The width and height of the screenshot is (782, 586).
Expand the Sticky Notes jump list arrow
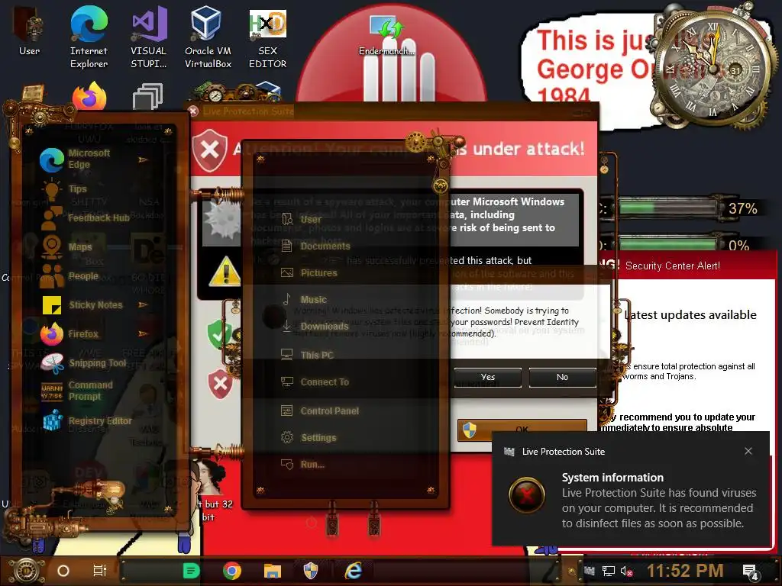tap(143, 304)
